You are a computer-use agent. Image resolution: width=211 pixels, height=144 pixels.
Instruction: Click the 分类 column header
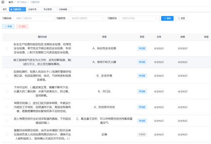click(x=159, y=37)
